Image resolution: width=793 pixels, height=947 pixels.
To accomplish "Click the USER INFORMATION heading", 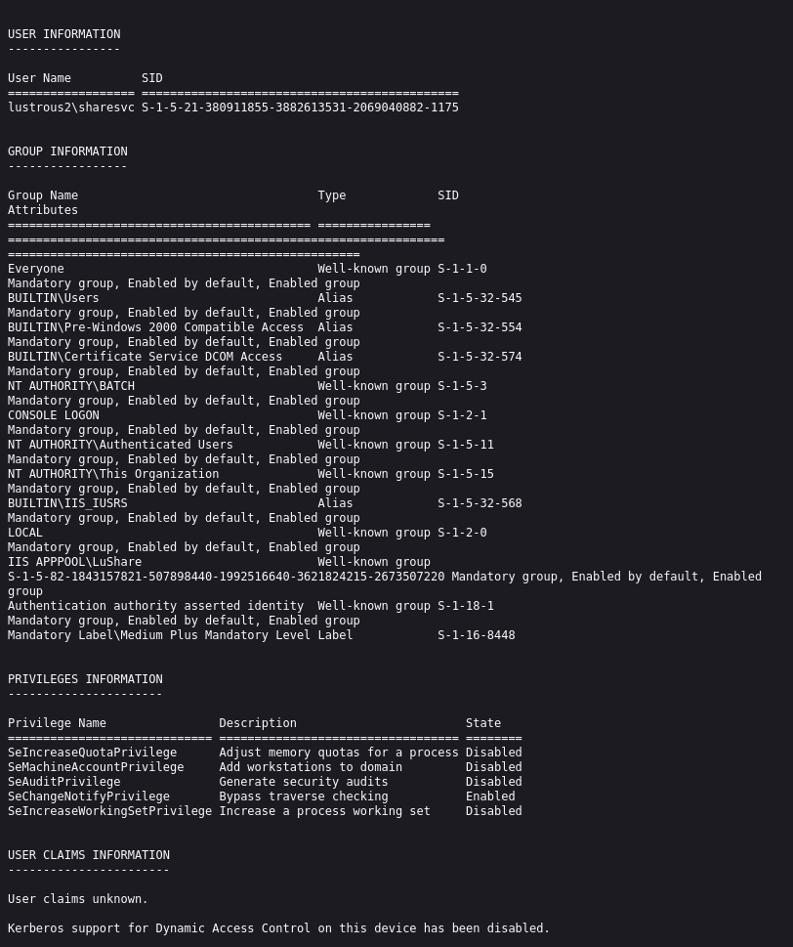I will coord(64,34).
